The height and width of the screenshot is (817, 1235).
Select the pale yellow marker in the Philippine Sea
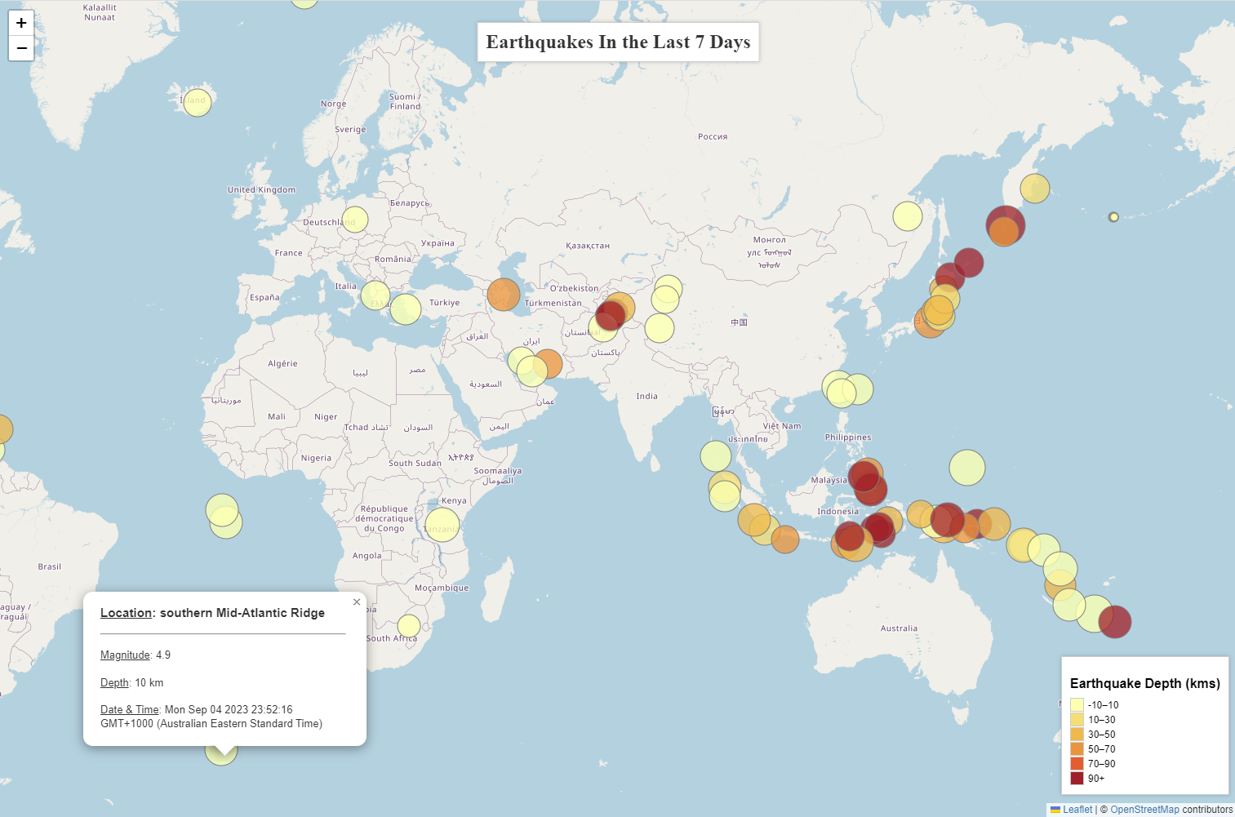click(967, 469)
